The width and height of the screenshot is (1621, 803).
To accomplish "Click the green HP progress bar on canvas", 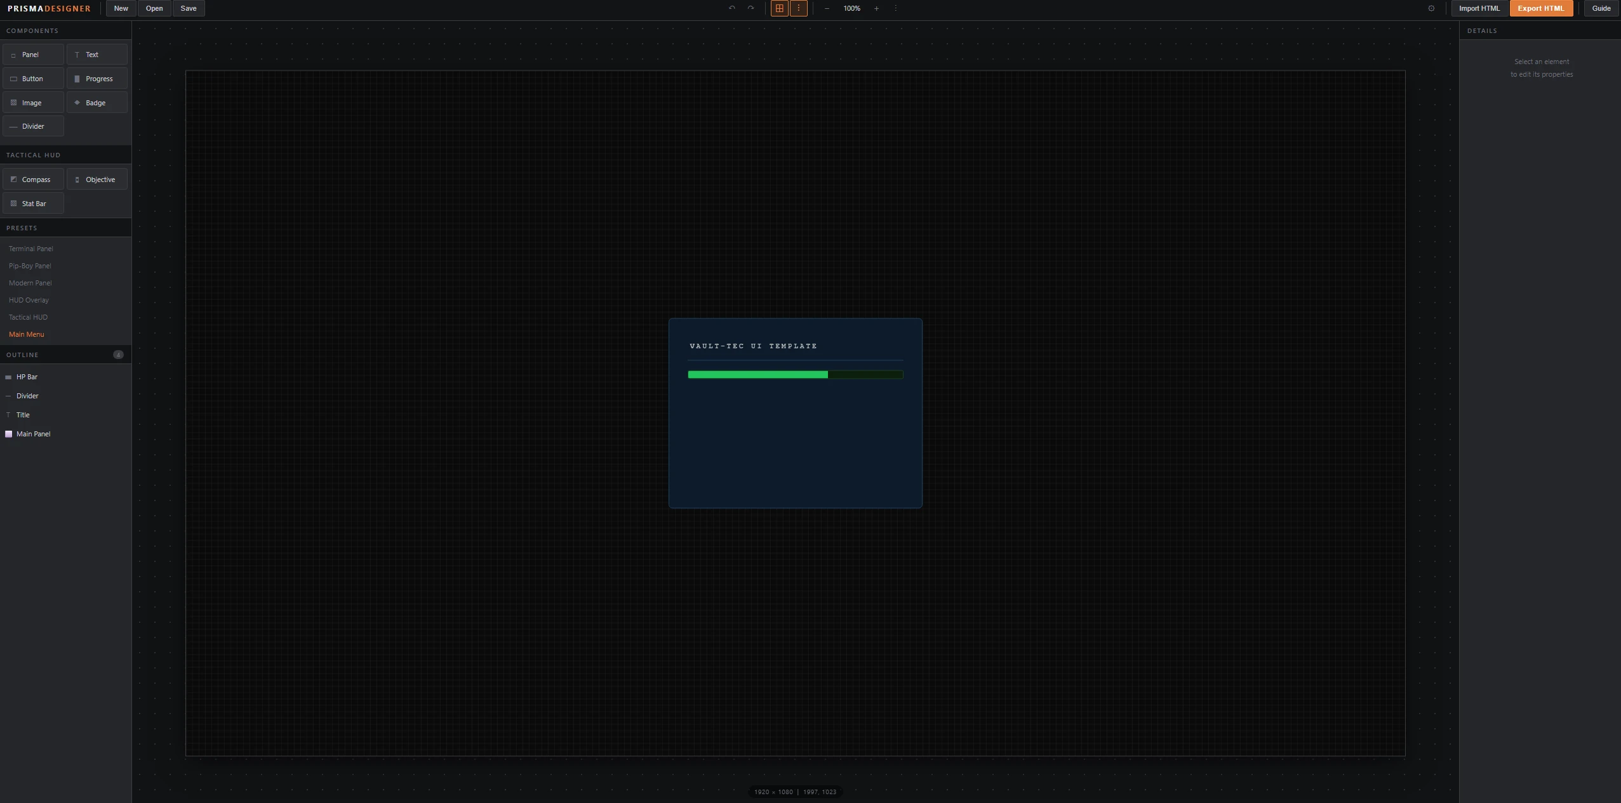I will (x=795, y=375).
